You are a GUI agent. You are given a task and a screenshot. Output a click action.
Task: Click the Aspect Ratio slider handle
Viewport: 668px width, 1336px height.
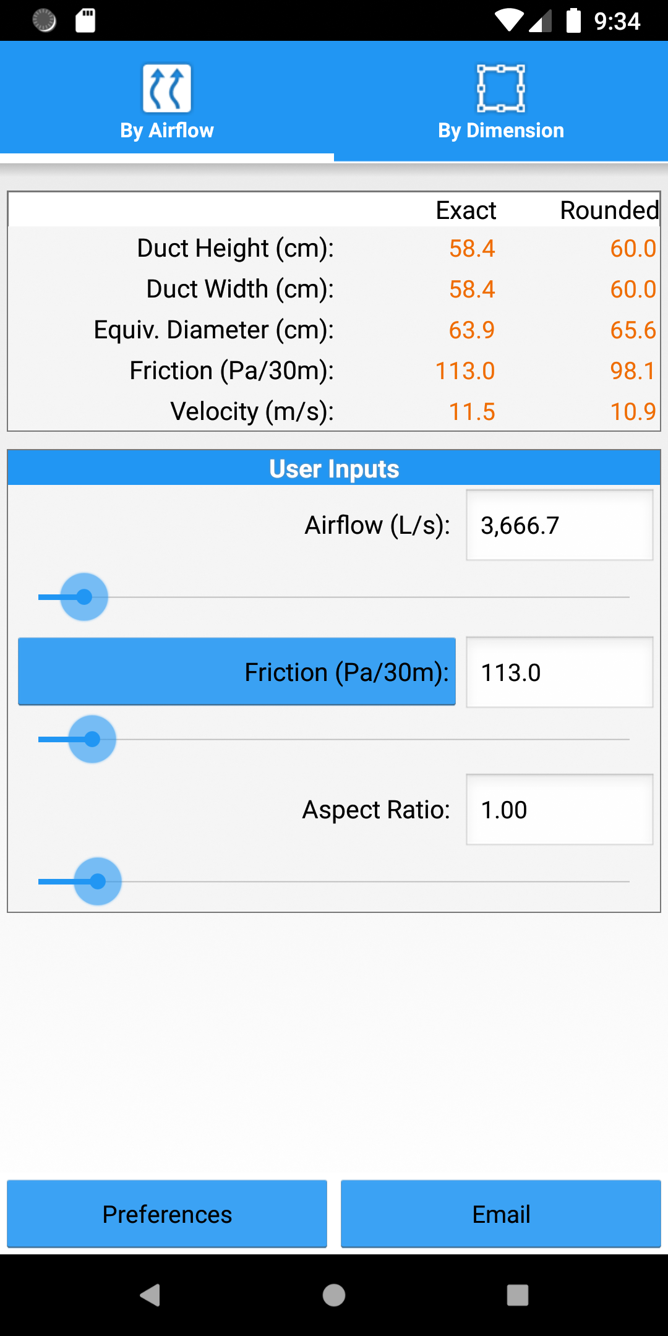coord(98,881)
